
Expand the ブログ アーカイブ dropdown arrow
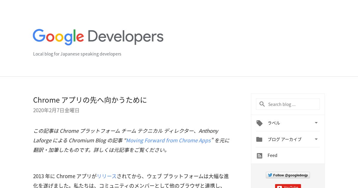[x=316, y=139]
